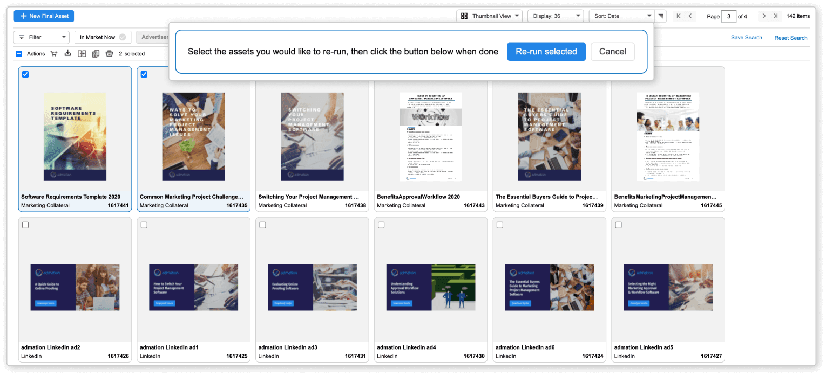
Task: Tick the admation LinkedIn ad4 checkbox
Action: (381, 225)
